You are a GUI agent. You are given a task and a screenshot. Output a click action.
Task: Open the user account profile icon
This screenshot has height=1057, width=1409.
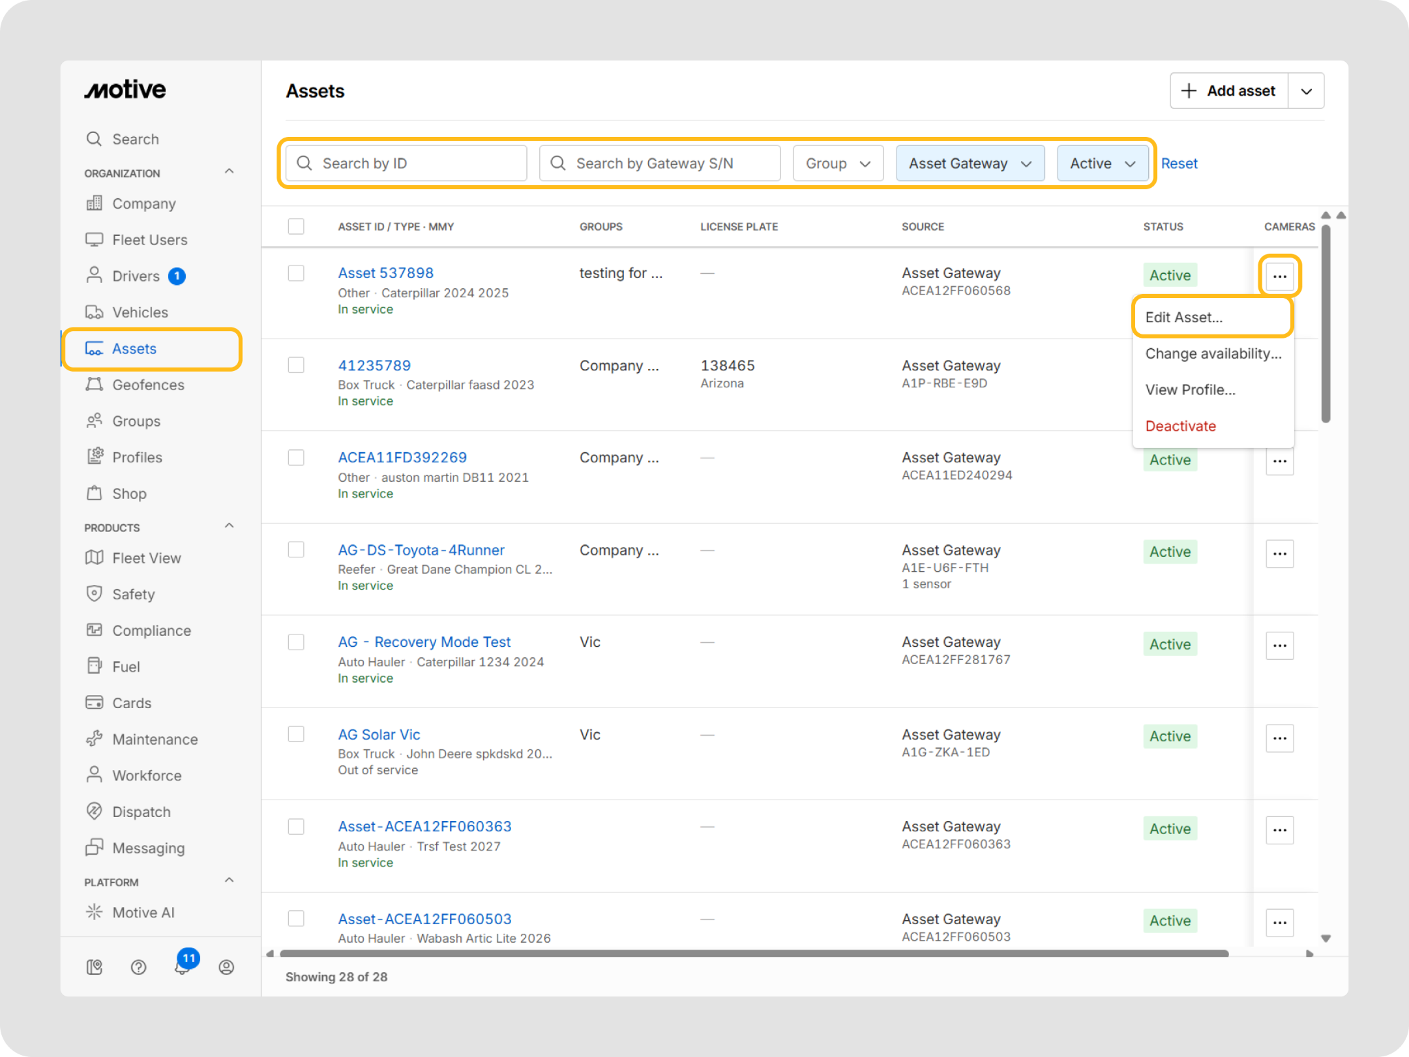click(x=226, y=967)
